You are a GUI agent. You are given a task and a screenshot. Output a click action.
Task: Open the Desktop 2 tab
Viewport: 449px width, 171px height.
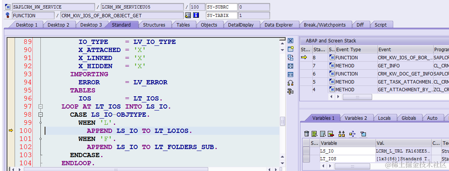[58, 25]
